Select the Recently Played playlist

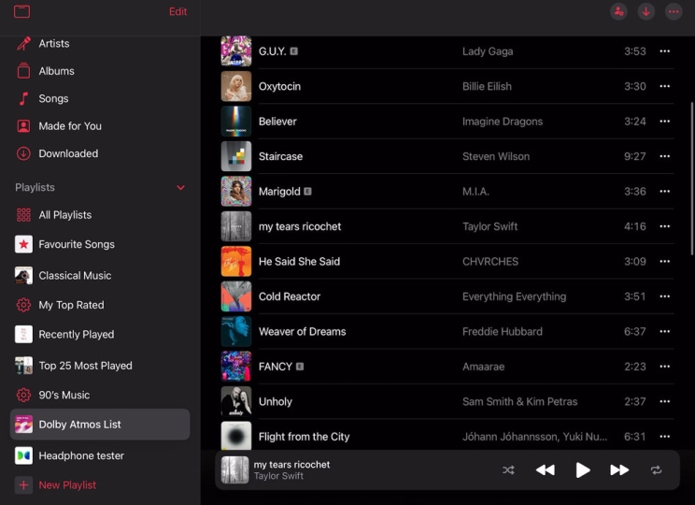pos(100,334)
